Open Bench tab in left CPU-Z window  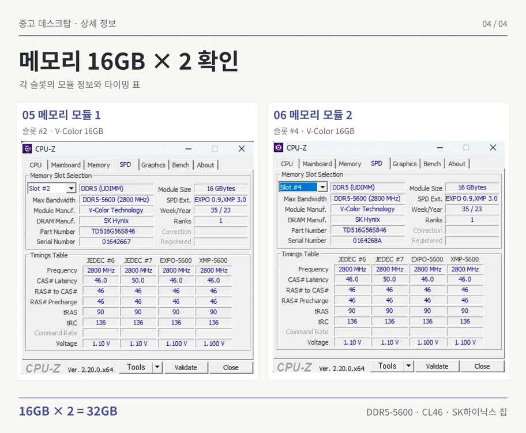click(x=181, y=165)
